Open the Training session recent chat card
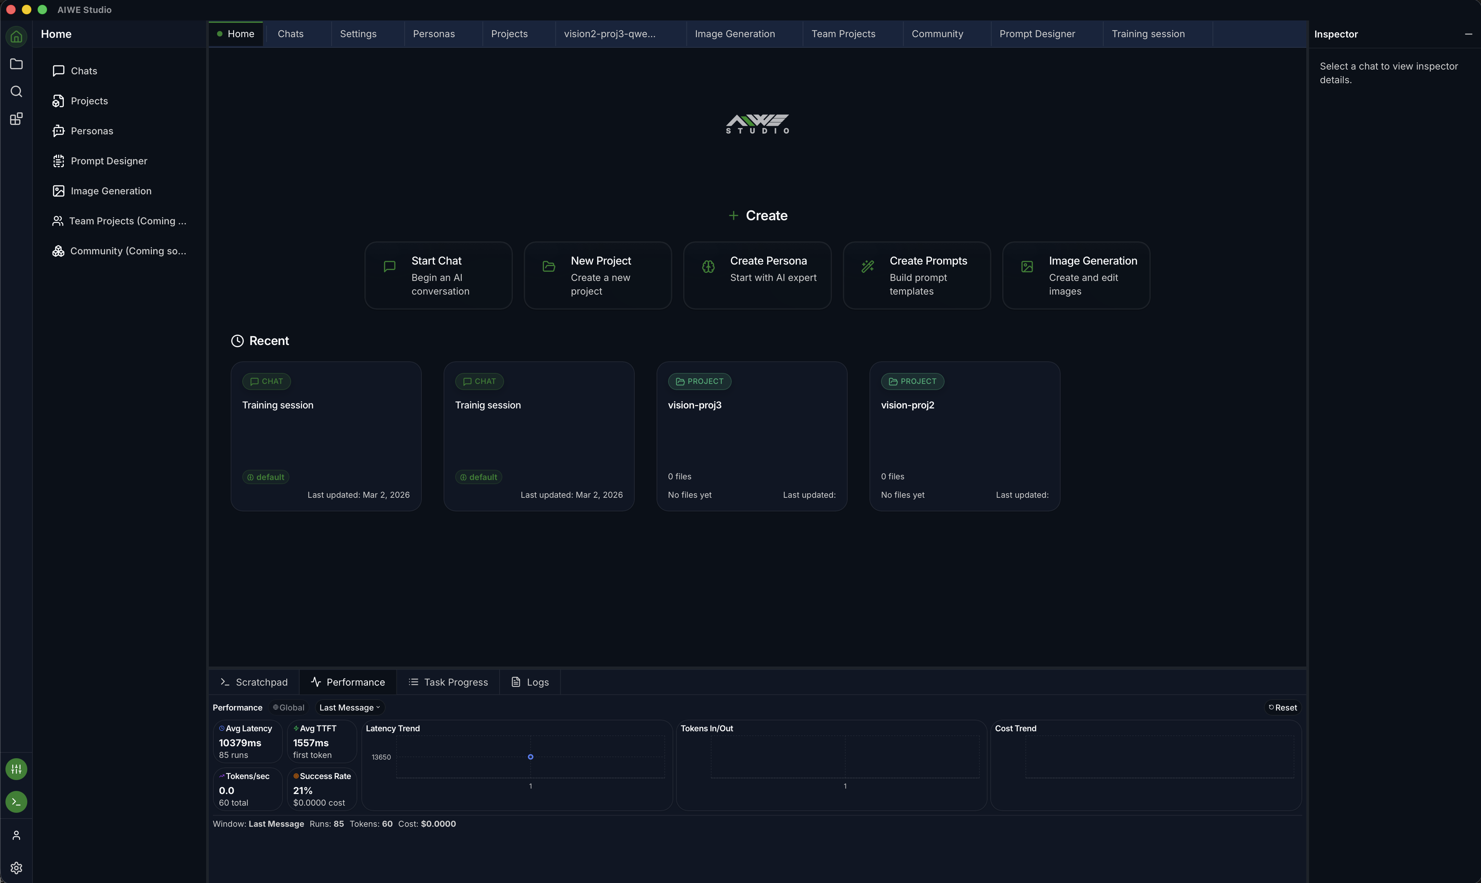 [x=326, y=436]
